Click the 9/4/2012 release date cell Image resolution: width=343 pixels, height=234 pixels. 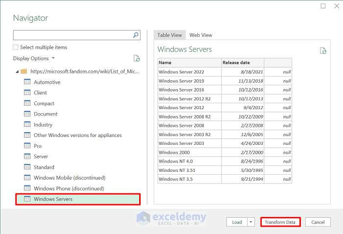pyautogui.click(x=243, y=108)
